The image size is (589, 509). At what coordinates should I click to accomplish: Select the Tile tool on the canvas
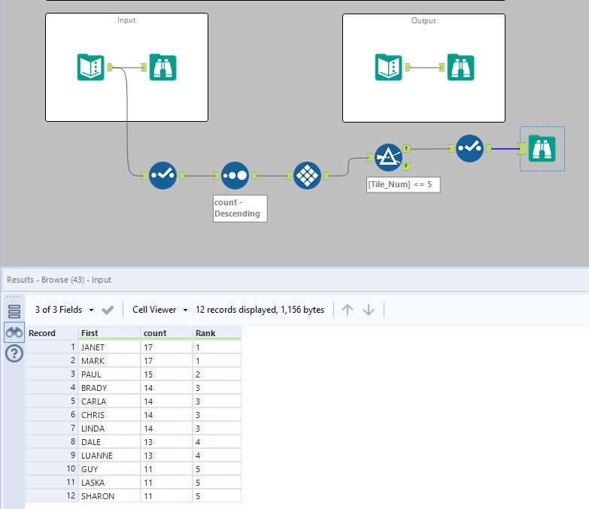coord(307,175)
